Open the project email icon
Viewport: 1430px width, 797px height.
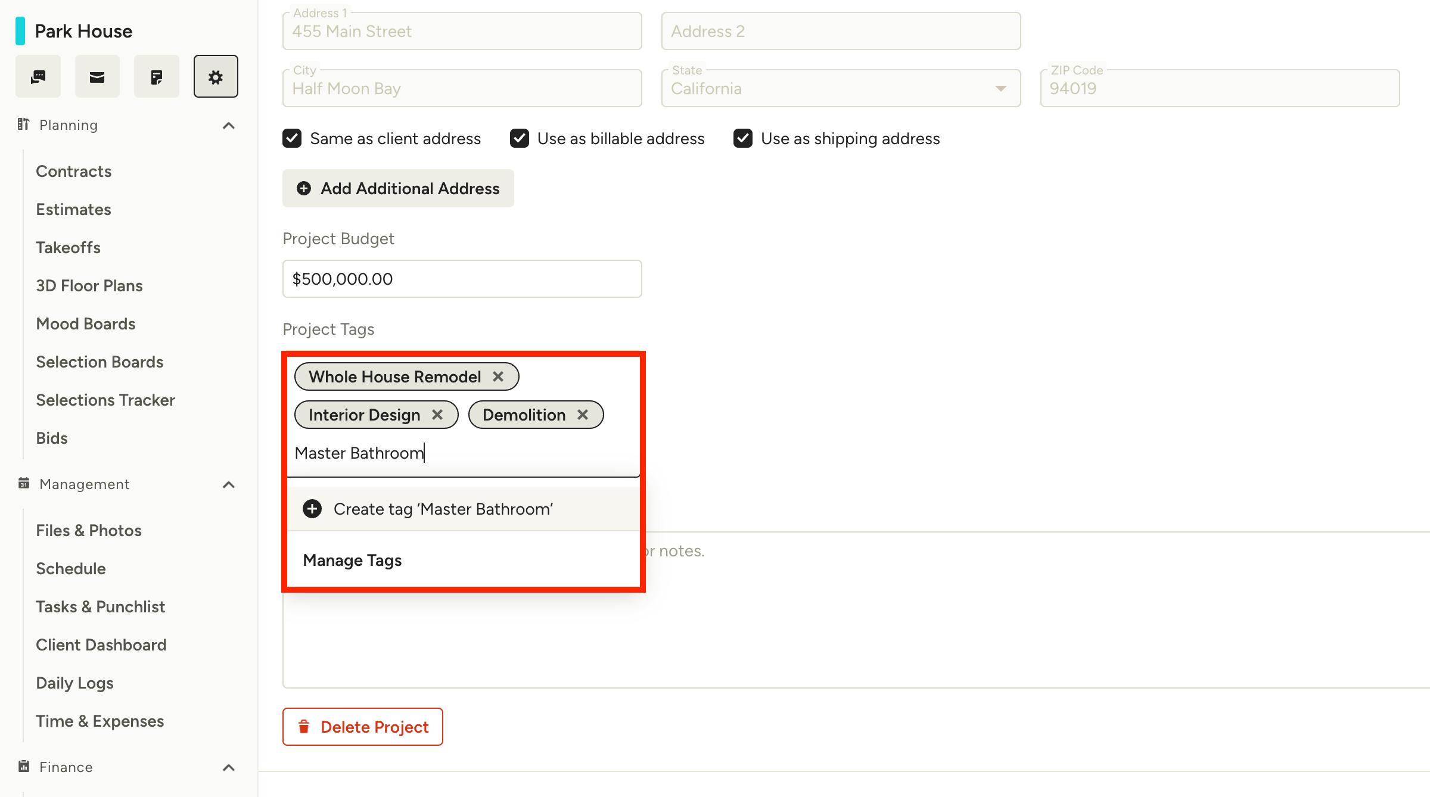[x=97, y=77]
